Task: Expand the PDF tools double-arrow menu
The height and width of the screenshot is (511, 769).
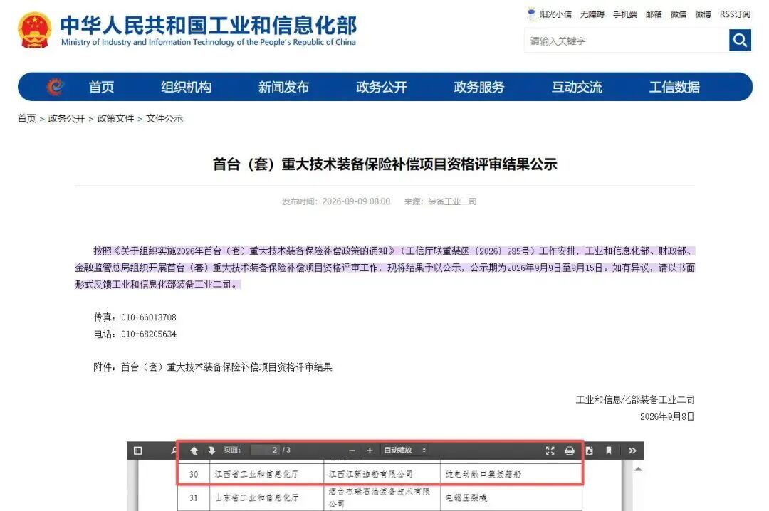Action: (x=632, y=451)
